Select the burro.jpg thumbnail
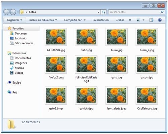168x134 pixels. pos(117,37)
